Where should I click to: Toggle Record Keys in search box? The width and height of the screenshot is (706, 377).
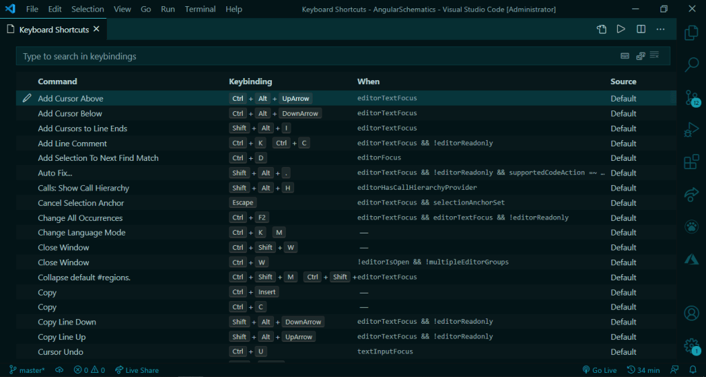[625, 56]
